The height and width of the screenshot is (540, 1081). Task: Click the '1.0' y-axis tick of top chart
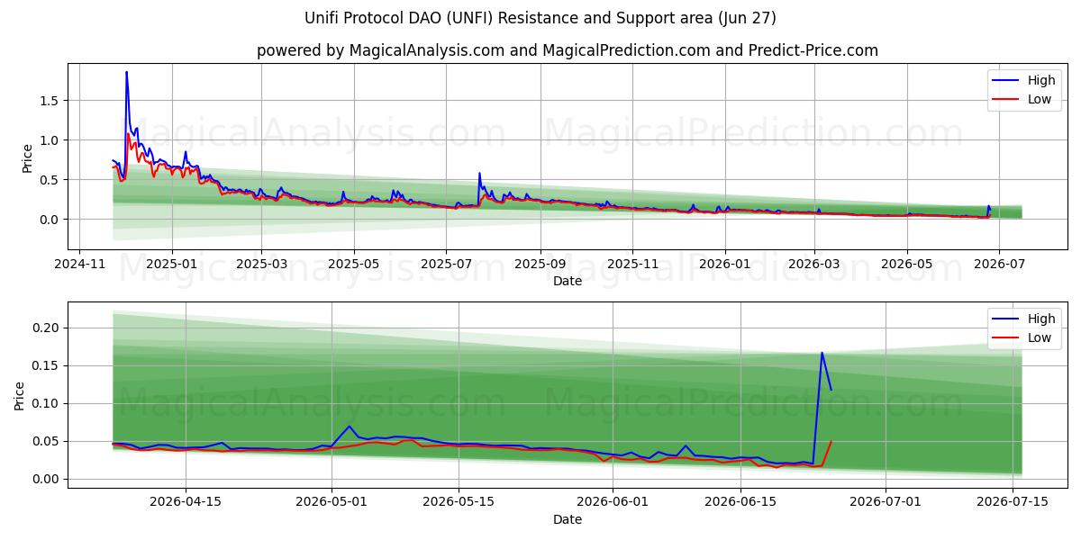pos(50,140)
